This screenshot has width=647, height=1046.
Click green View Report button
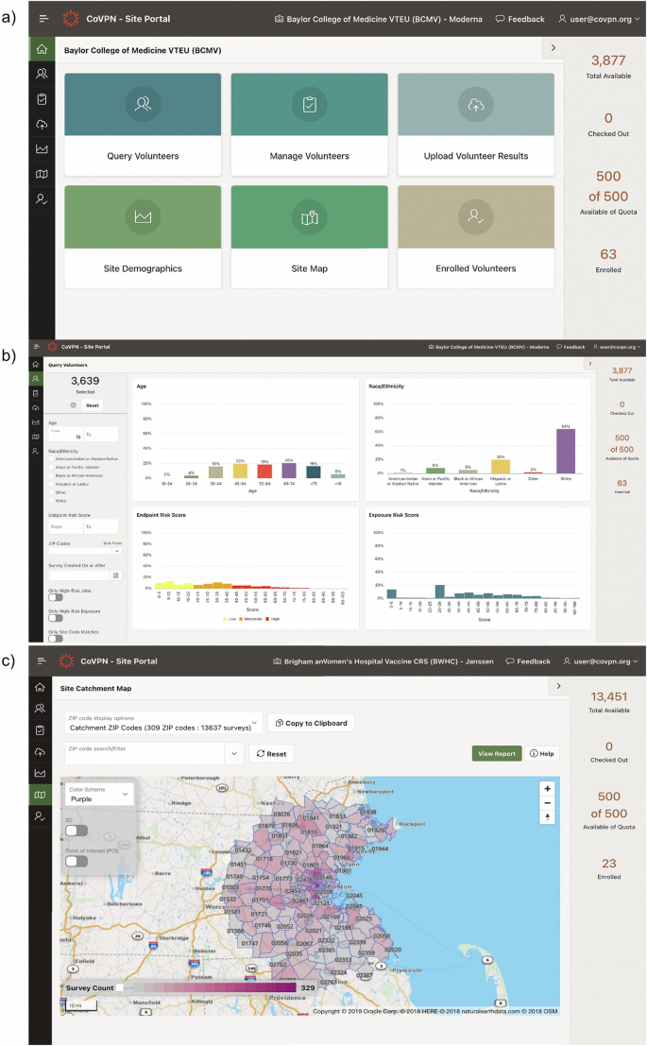click(x=497, y=753)
